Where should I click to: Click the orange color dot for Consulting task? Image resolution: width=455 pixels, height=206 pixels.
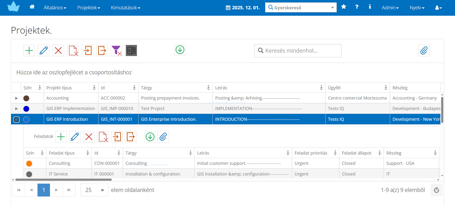tap(29, 163)
